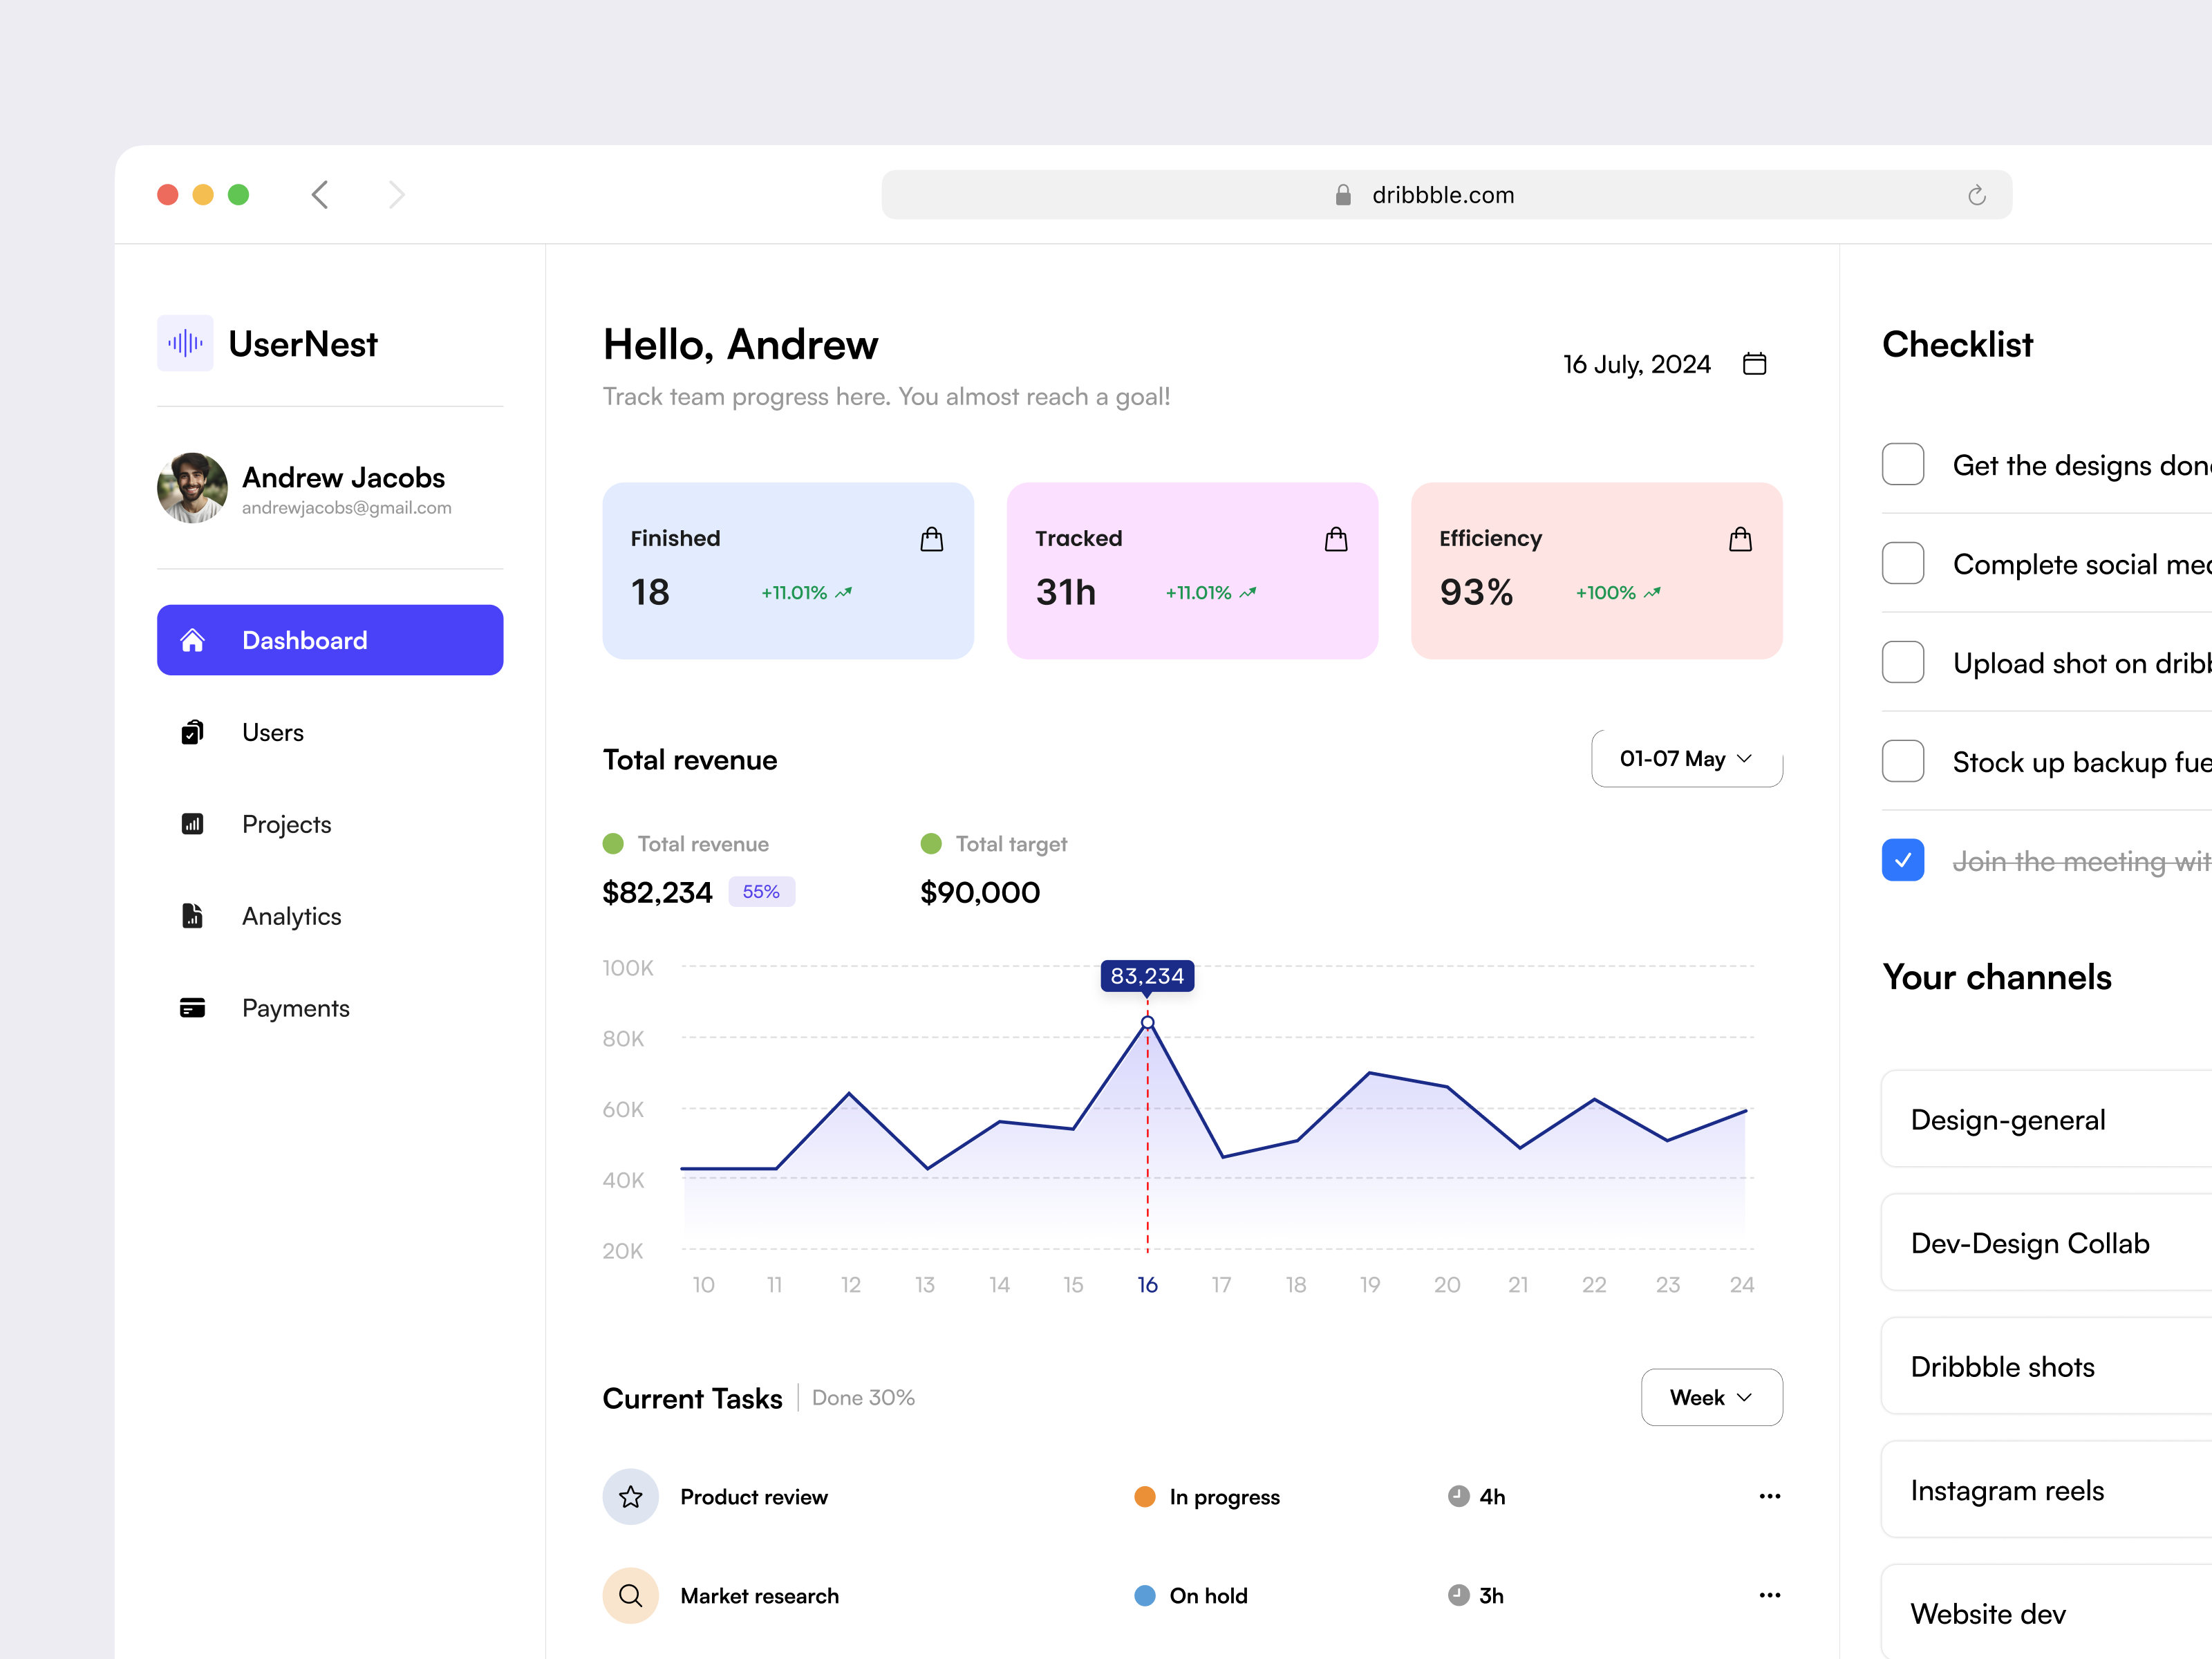Click the bag icon on the Finished card
Screen dimensions: 2212x1659
point(930,539)
